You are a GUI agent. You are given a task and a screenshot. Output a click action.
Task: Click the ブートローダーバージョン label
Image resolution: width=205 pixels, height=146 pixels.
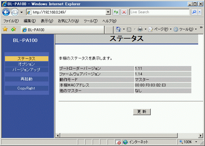(80, 69)
